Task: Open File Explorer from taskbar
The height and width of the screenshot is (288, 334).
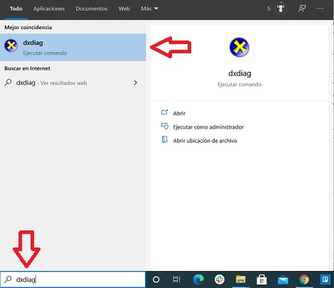Action: click(x=240, y=279)
